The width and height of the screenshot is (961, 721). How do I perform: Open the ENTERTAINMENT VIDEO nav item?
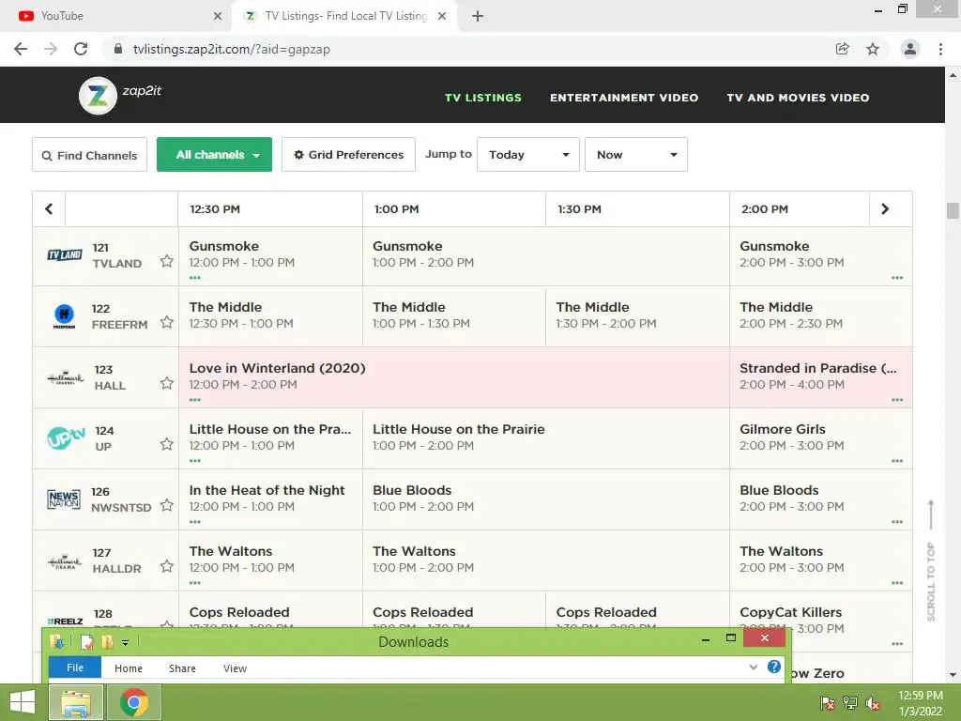tap(624, 98)
